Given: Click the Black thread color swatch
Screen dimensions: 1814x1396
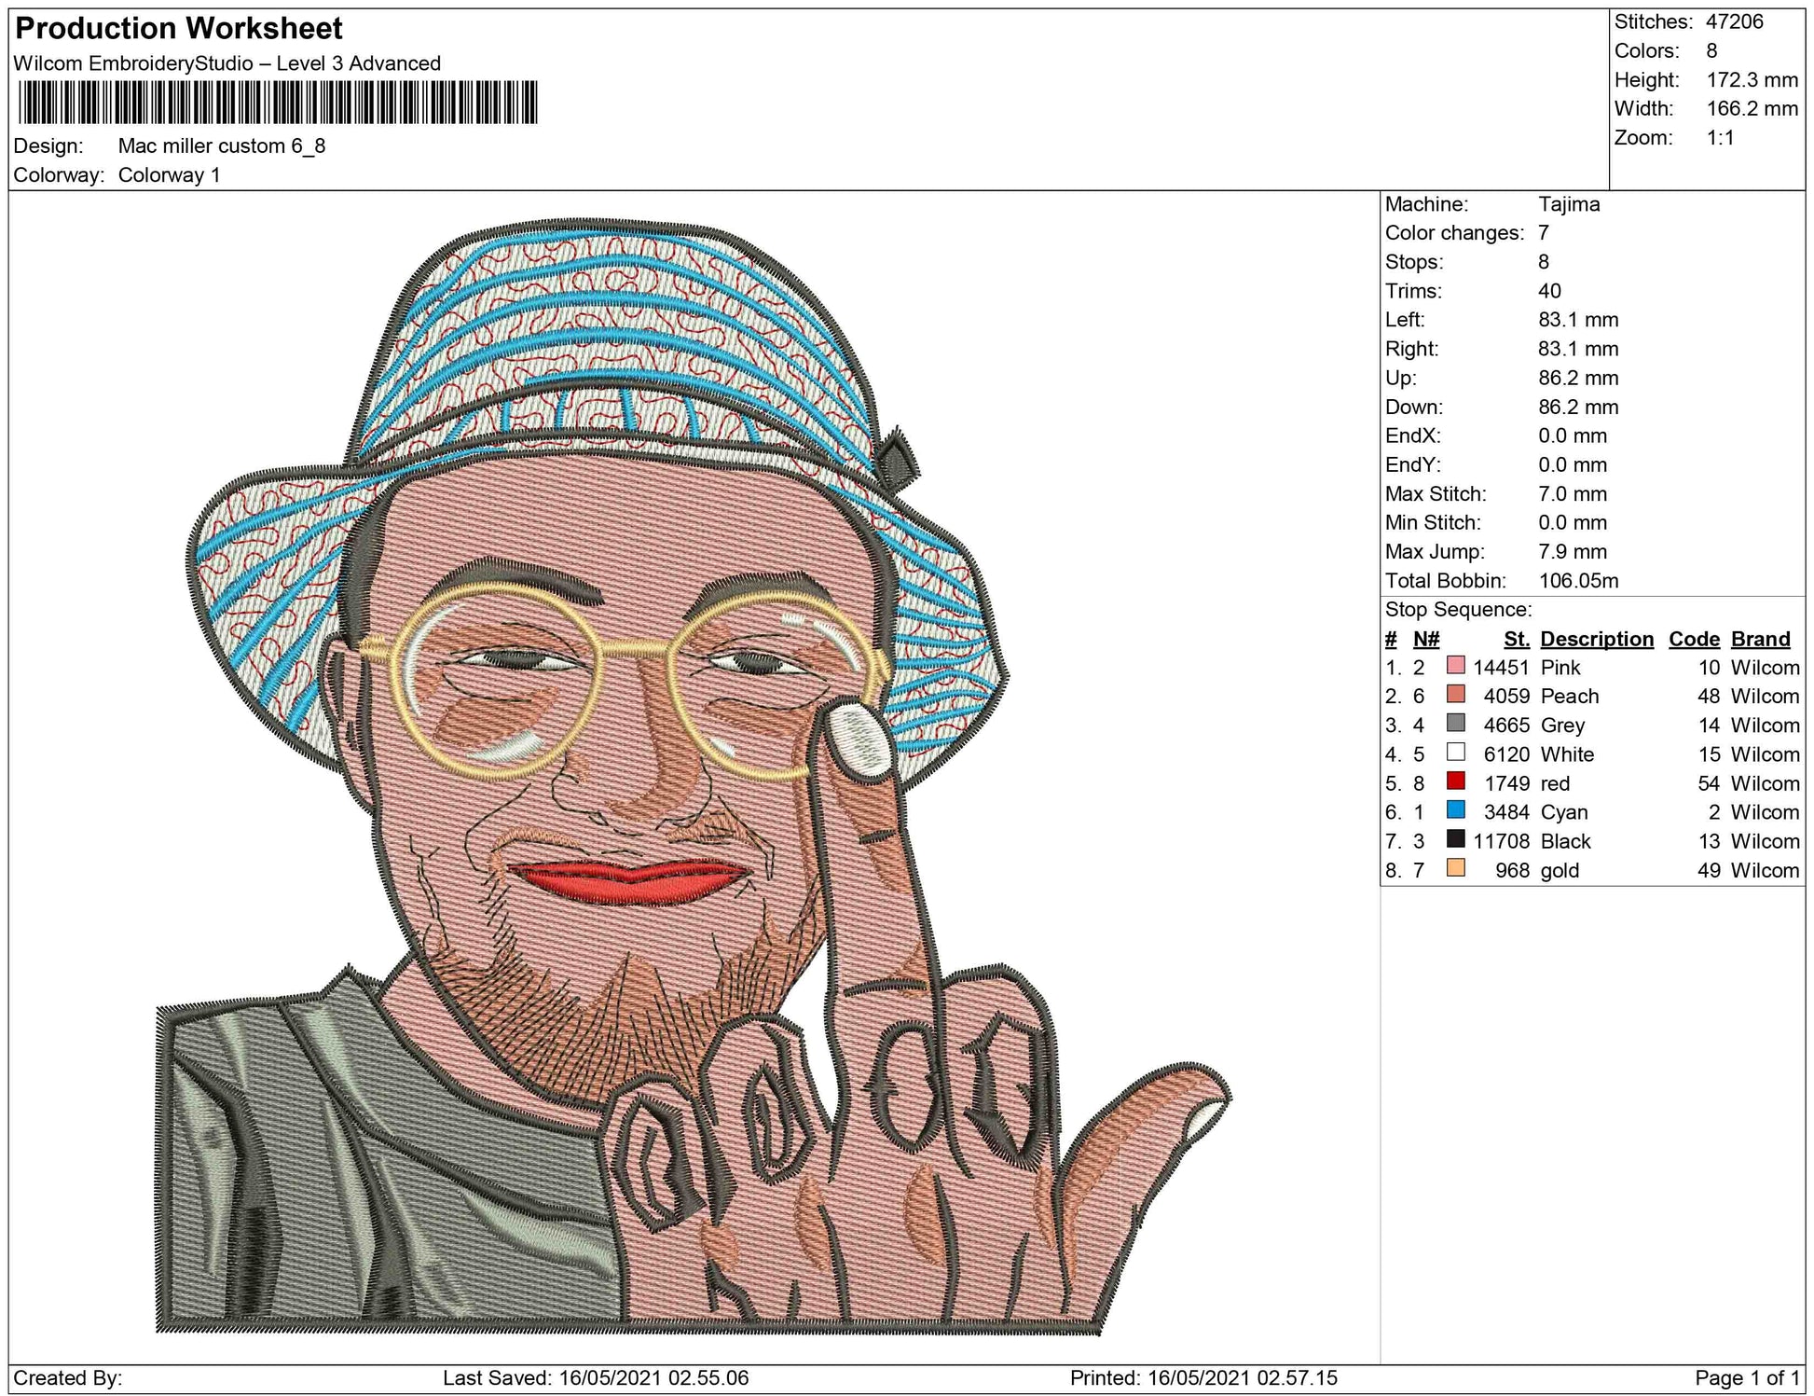Looking at the screenshot, I should (1455, 839).
